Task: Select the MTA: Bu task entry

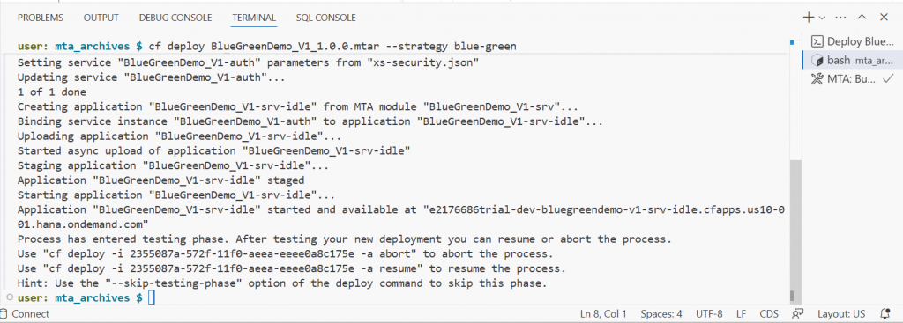Action: coord(853,78)
